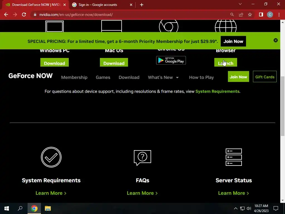Click the Chrome taskbar icon

(x=34, y=208)
